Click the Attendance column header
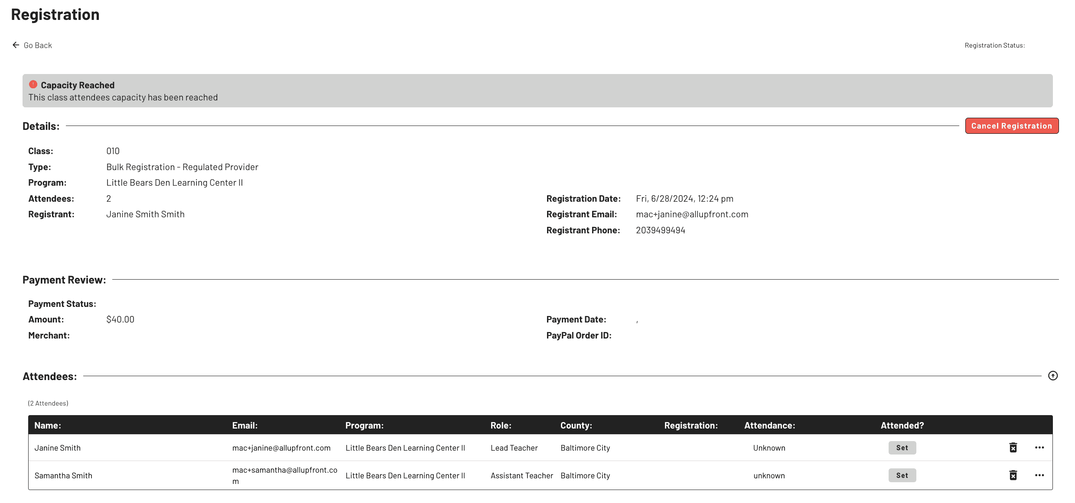The image size is (1075, 503). [769, 426]
